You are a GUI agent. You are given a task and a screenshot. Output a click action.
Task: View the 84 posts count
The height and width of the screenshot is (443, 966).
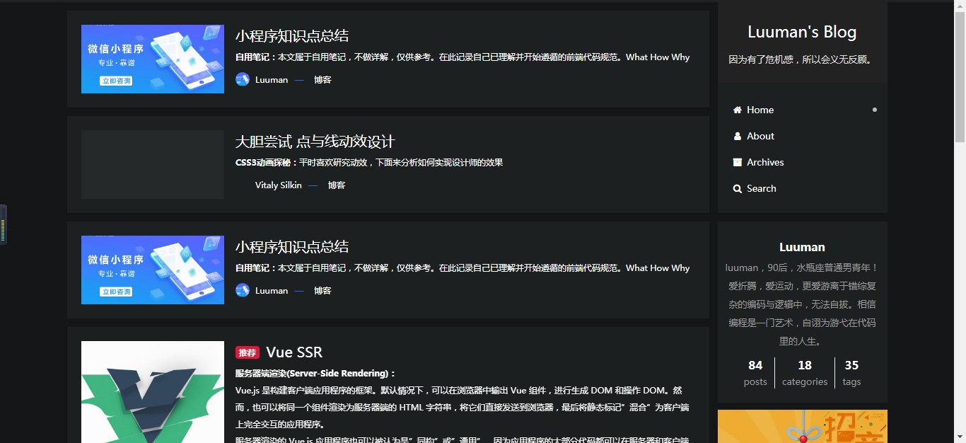point(755,373)
